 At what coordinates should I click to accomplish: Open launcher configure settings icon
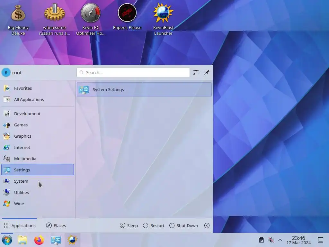(x=196, y=72)
